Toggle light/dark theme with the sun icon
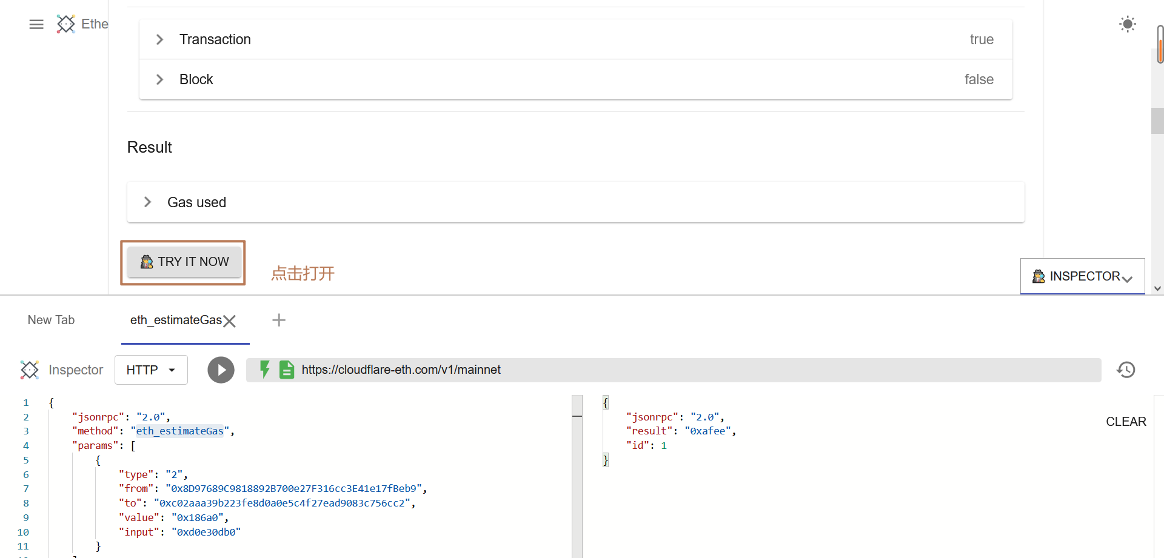The height and width of the screenshot is (558, 1164). tap(1126, 24)
